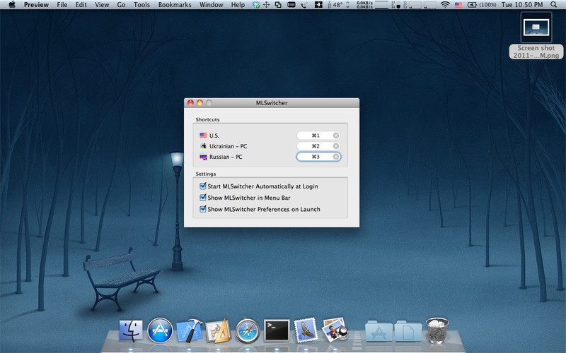Viewport: 566px width, 353px height.
Task: Open Finder from the Dock
Action: pos(131,330)
